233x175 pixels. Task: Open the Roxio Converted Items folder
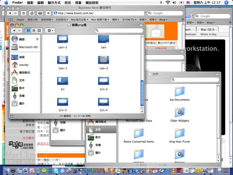click(x=139, y=136)
